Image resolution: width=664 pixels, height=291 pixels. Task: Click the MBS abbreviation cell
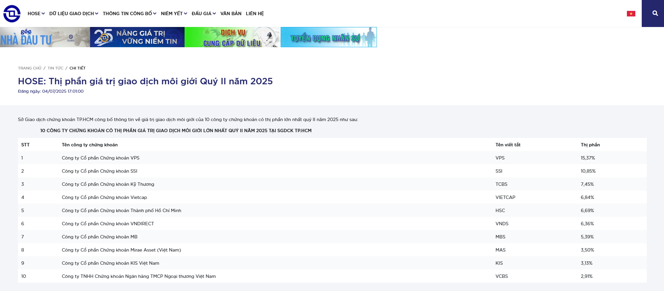pyautogui.click(x=500, y=237)
